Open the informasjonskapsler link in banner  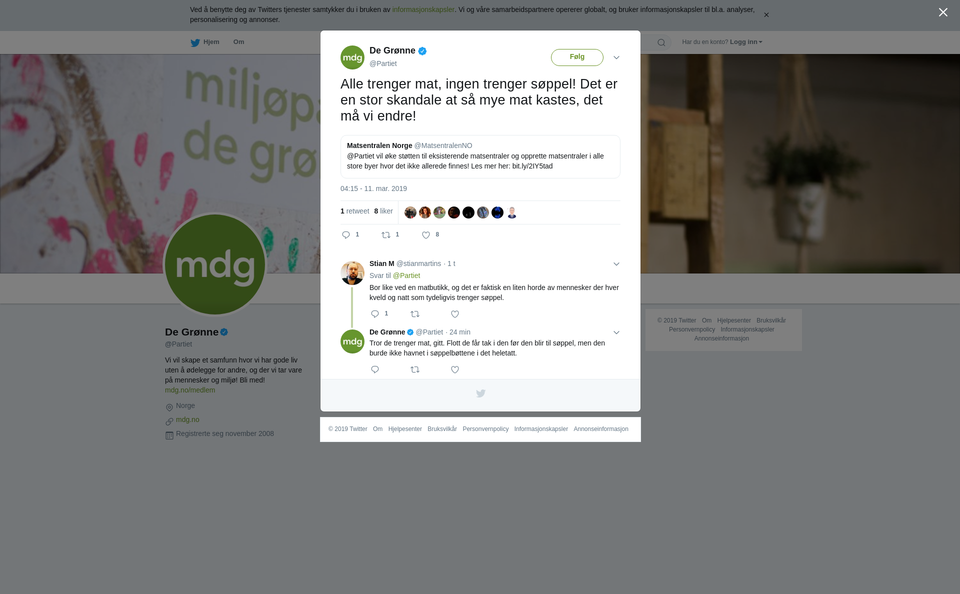(x=423, y=9)
